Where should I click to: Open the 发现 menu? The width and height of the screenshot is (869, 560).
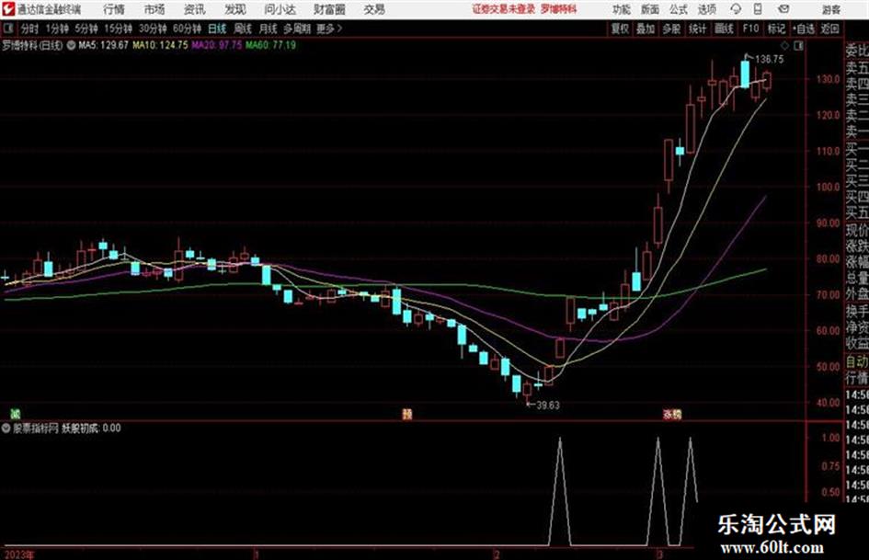coord(235,9)
